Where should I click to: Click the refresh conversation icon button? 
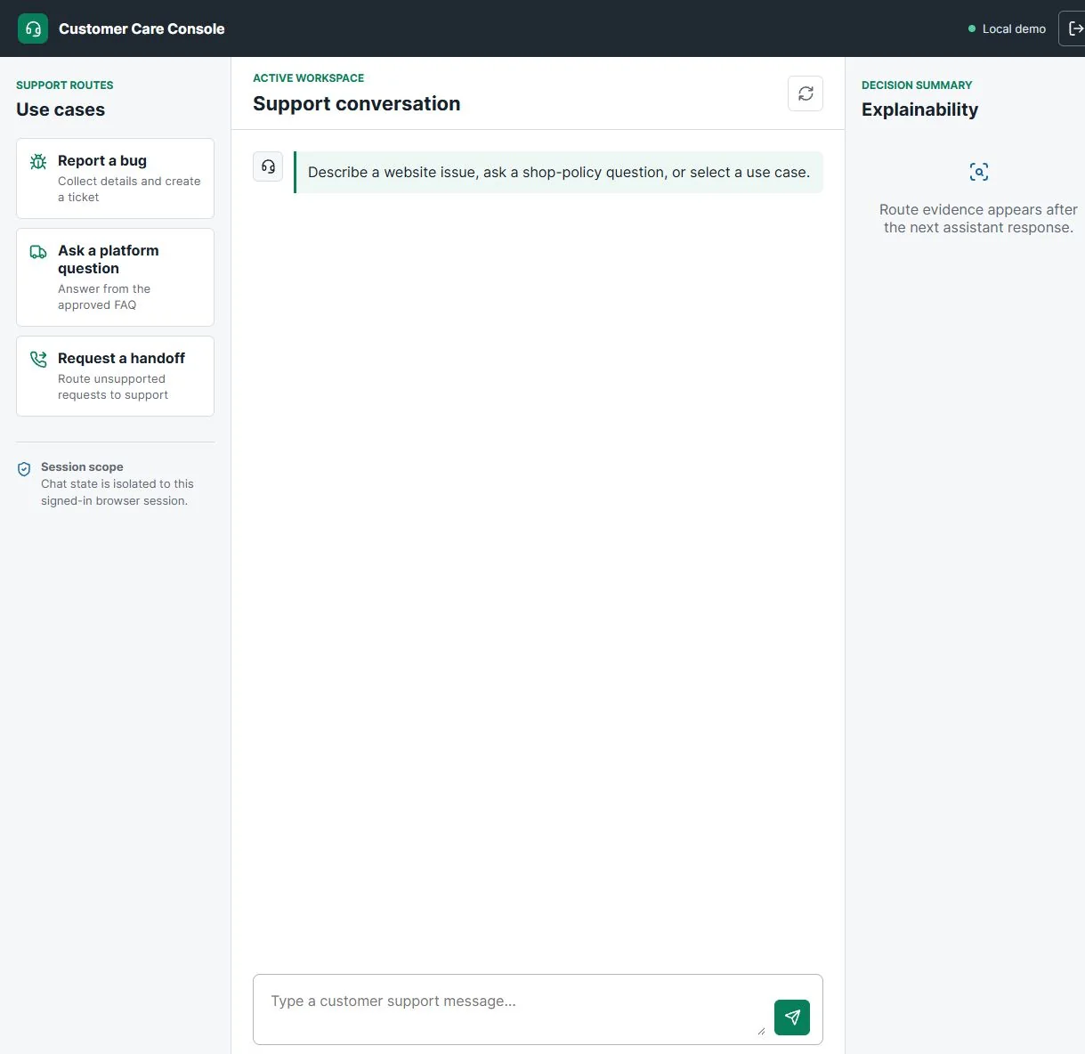click(x=806, y=93)
